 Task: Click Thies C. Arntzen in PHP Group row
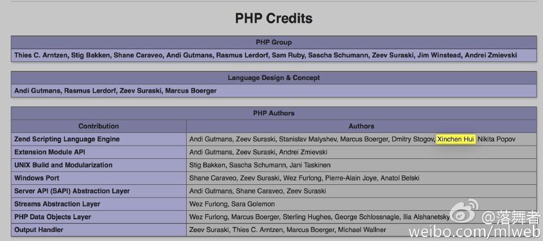coord(41,55)
